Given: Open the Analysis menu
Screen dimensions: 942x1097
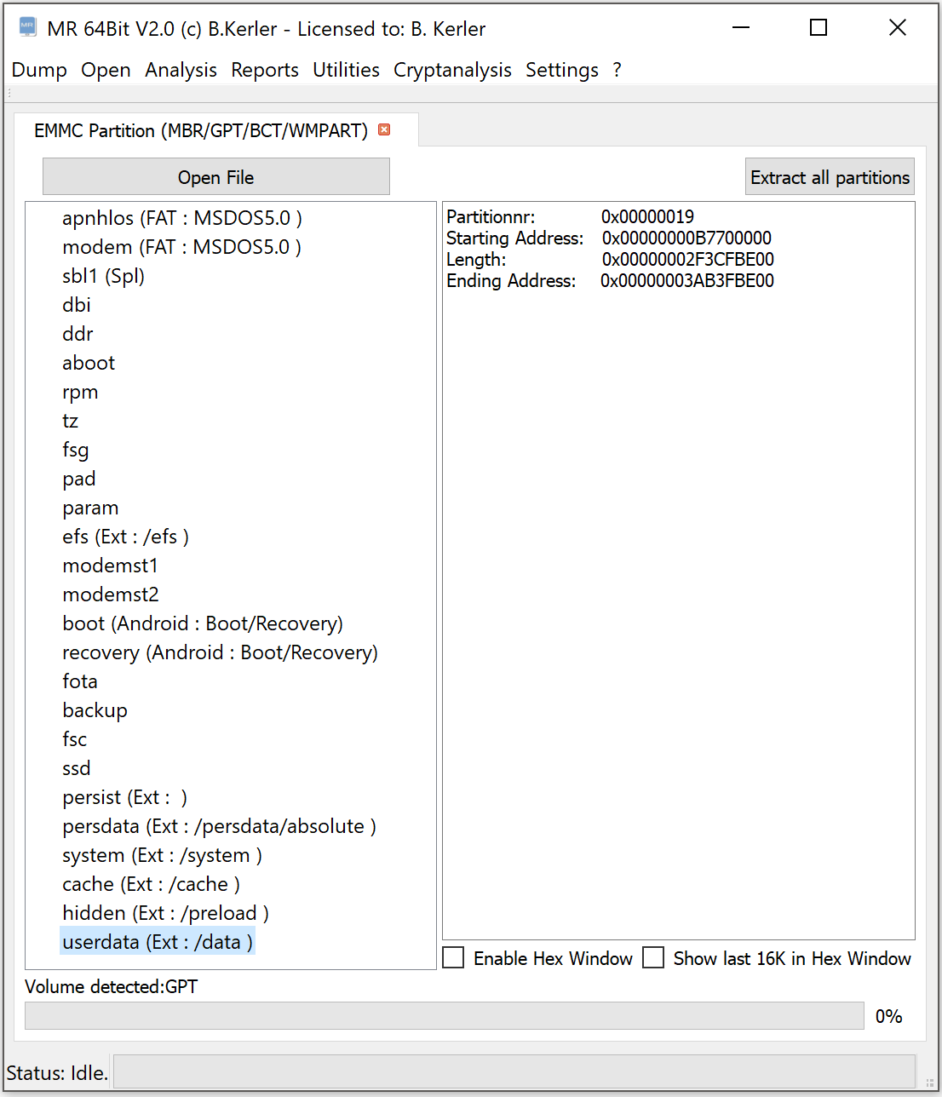Looking at the screenshot, I should (x=181, y=70).
